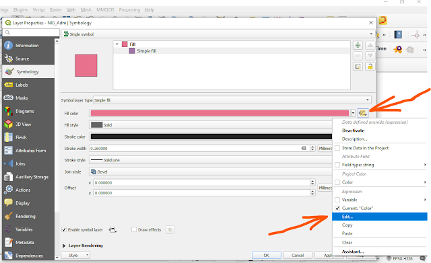Open the Dependencies section

28,256
